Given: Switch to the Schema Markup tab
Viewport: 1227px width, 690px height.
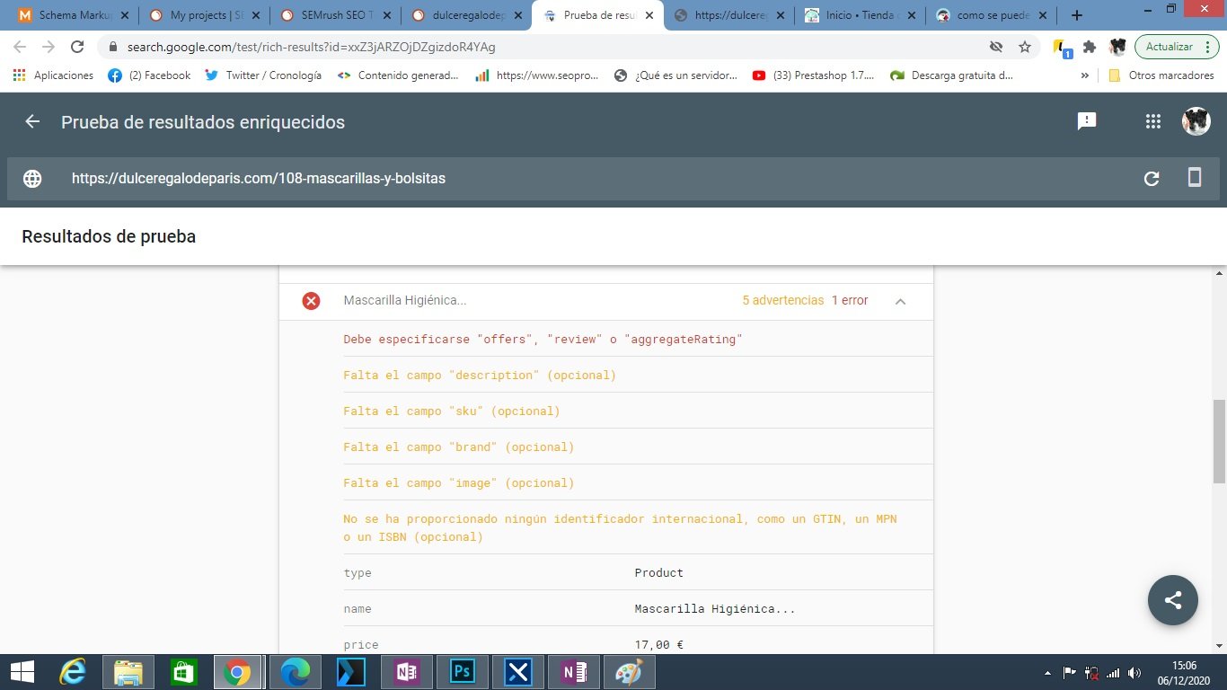Looking at the screenshot, I should pos(74,15).
